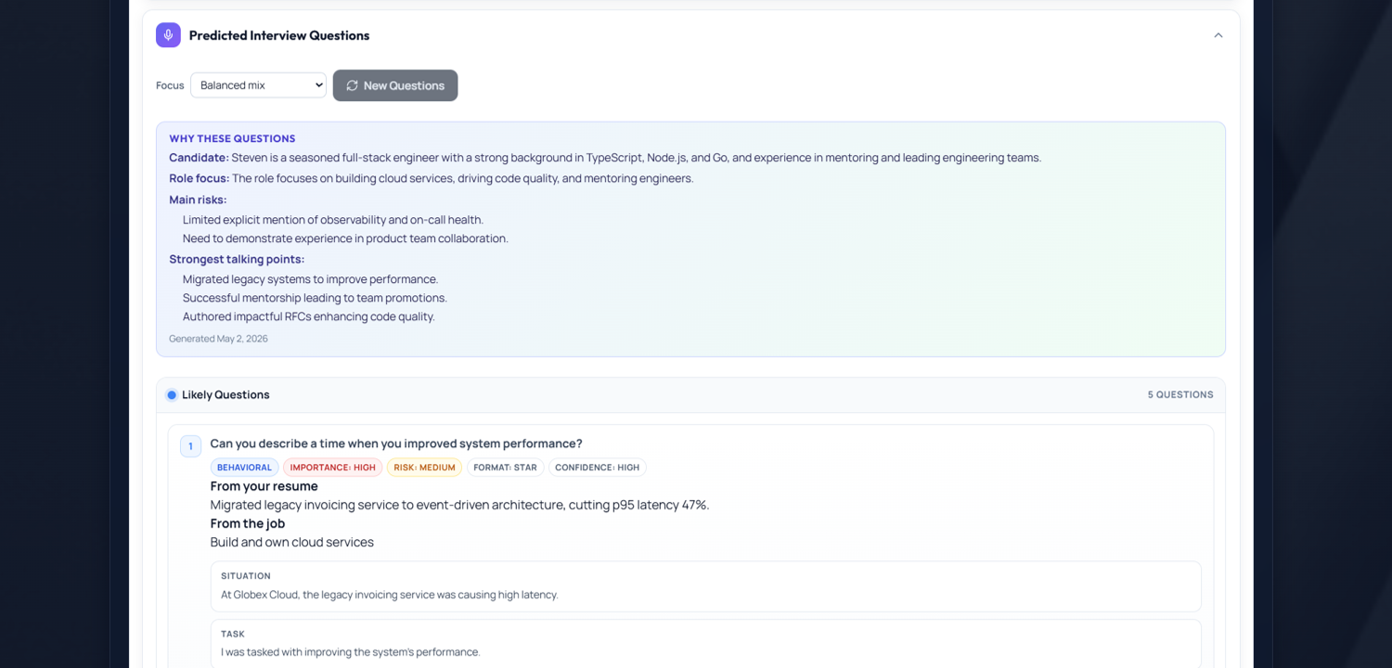Collapse the Predicted Interview Questions panel

1218,35
